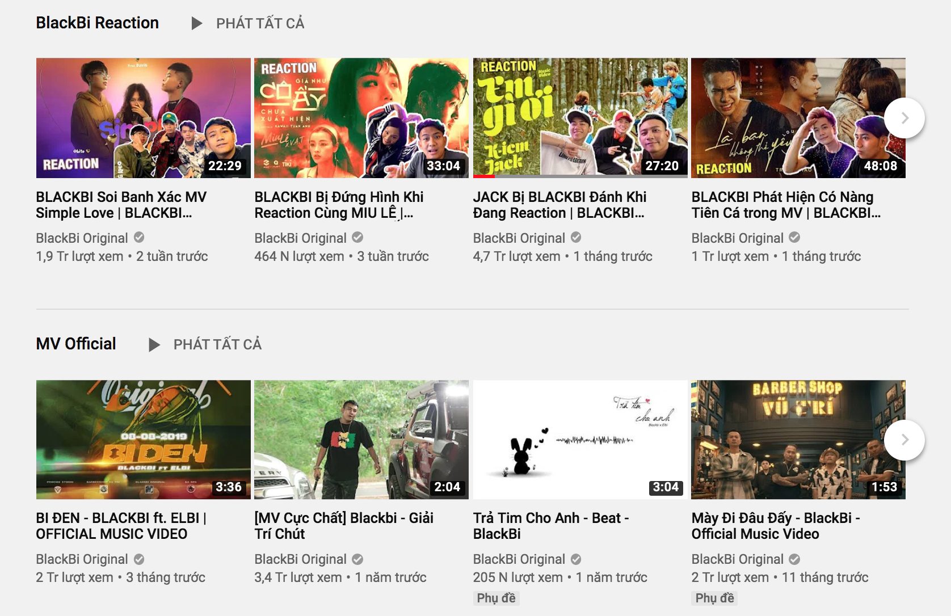Screen dimensions: 951x616
Task: Click play icon beside MV Official heading
Action: click(154, 345)
